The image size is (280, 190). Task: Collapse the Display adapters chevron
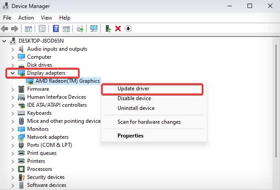coord(12,73)
